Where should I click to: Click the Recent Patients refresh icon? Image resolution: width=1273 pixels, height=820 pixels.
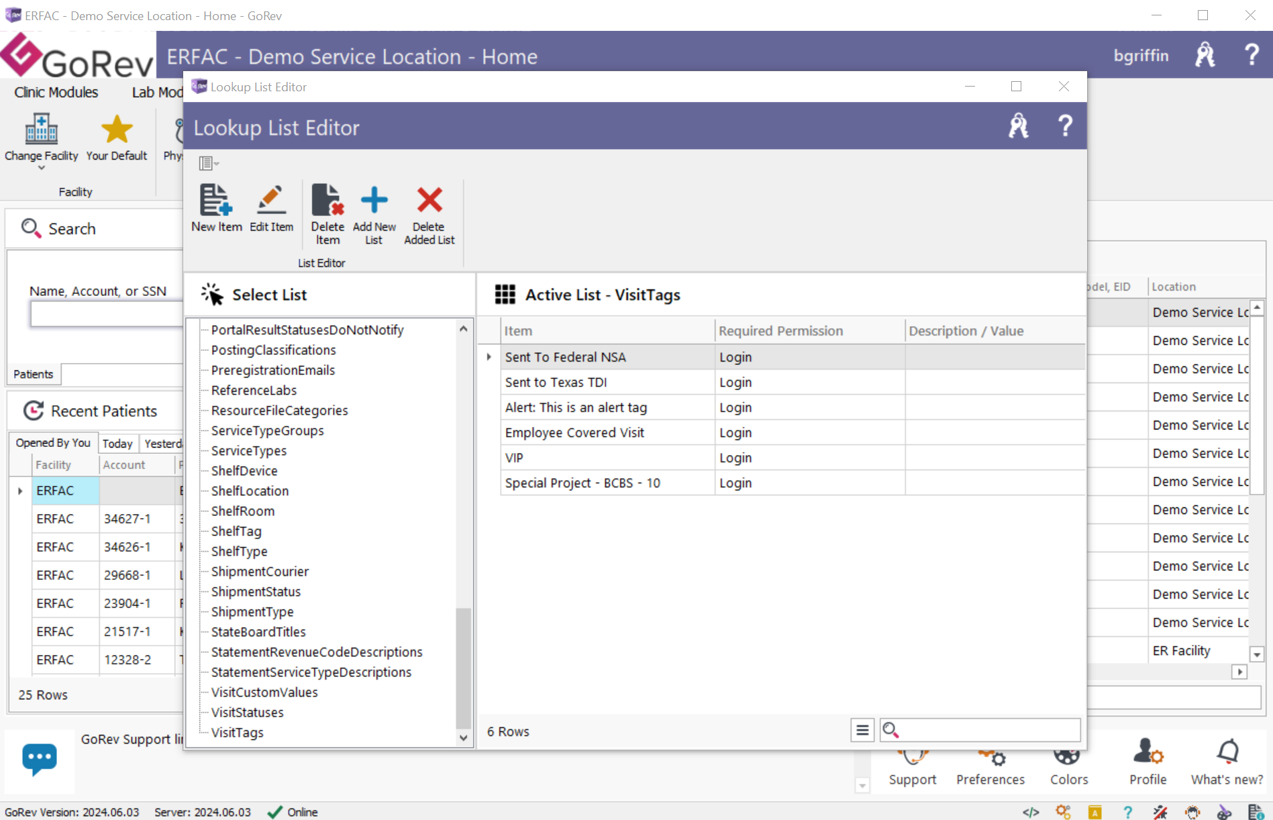(34, 411)
